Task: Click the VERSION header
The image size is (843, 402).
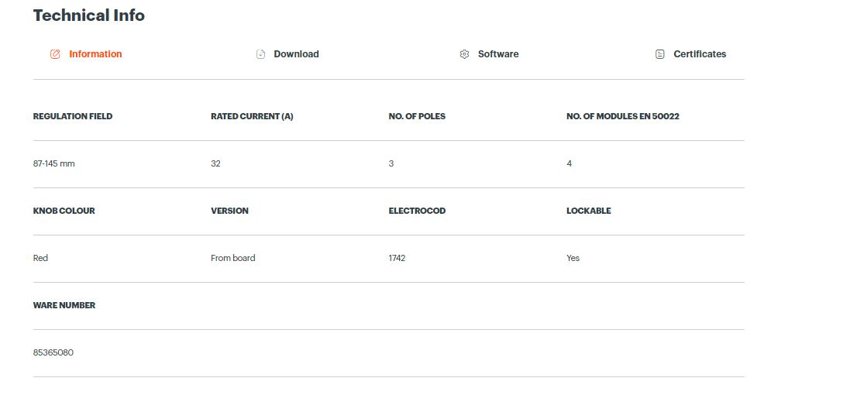Action: 229,211
